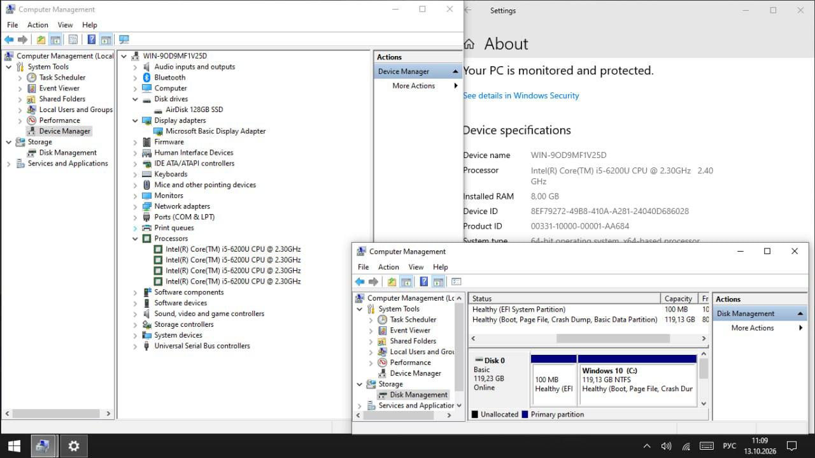Screen dimensions: 815x458
Task: Show hidden system tray icons
Action: pos(647,446)
